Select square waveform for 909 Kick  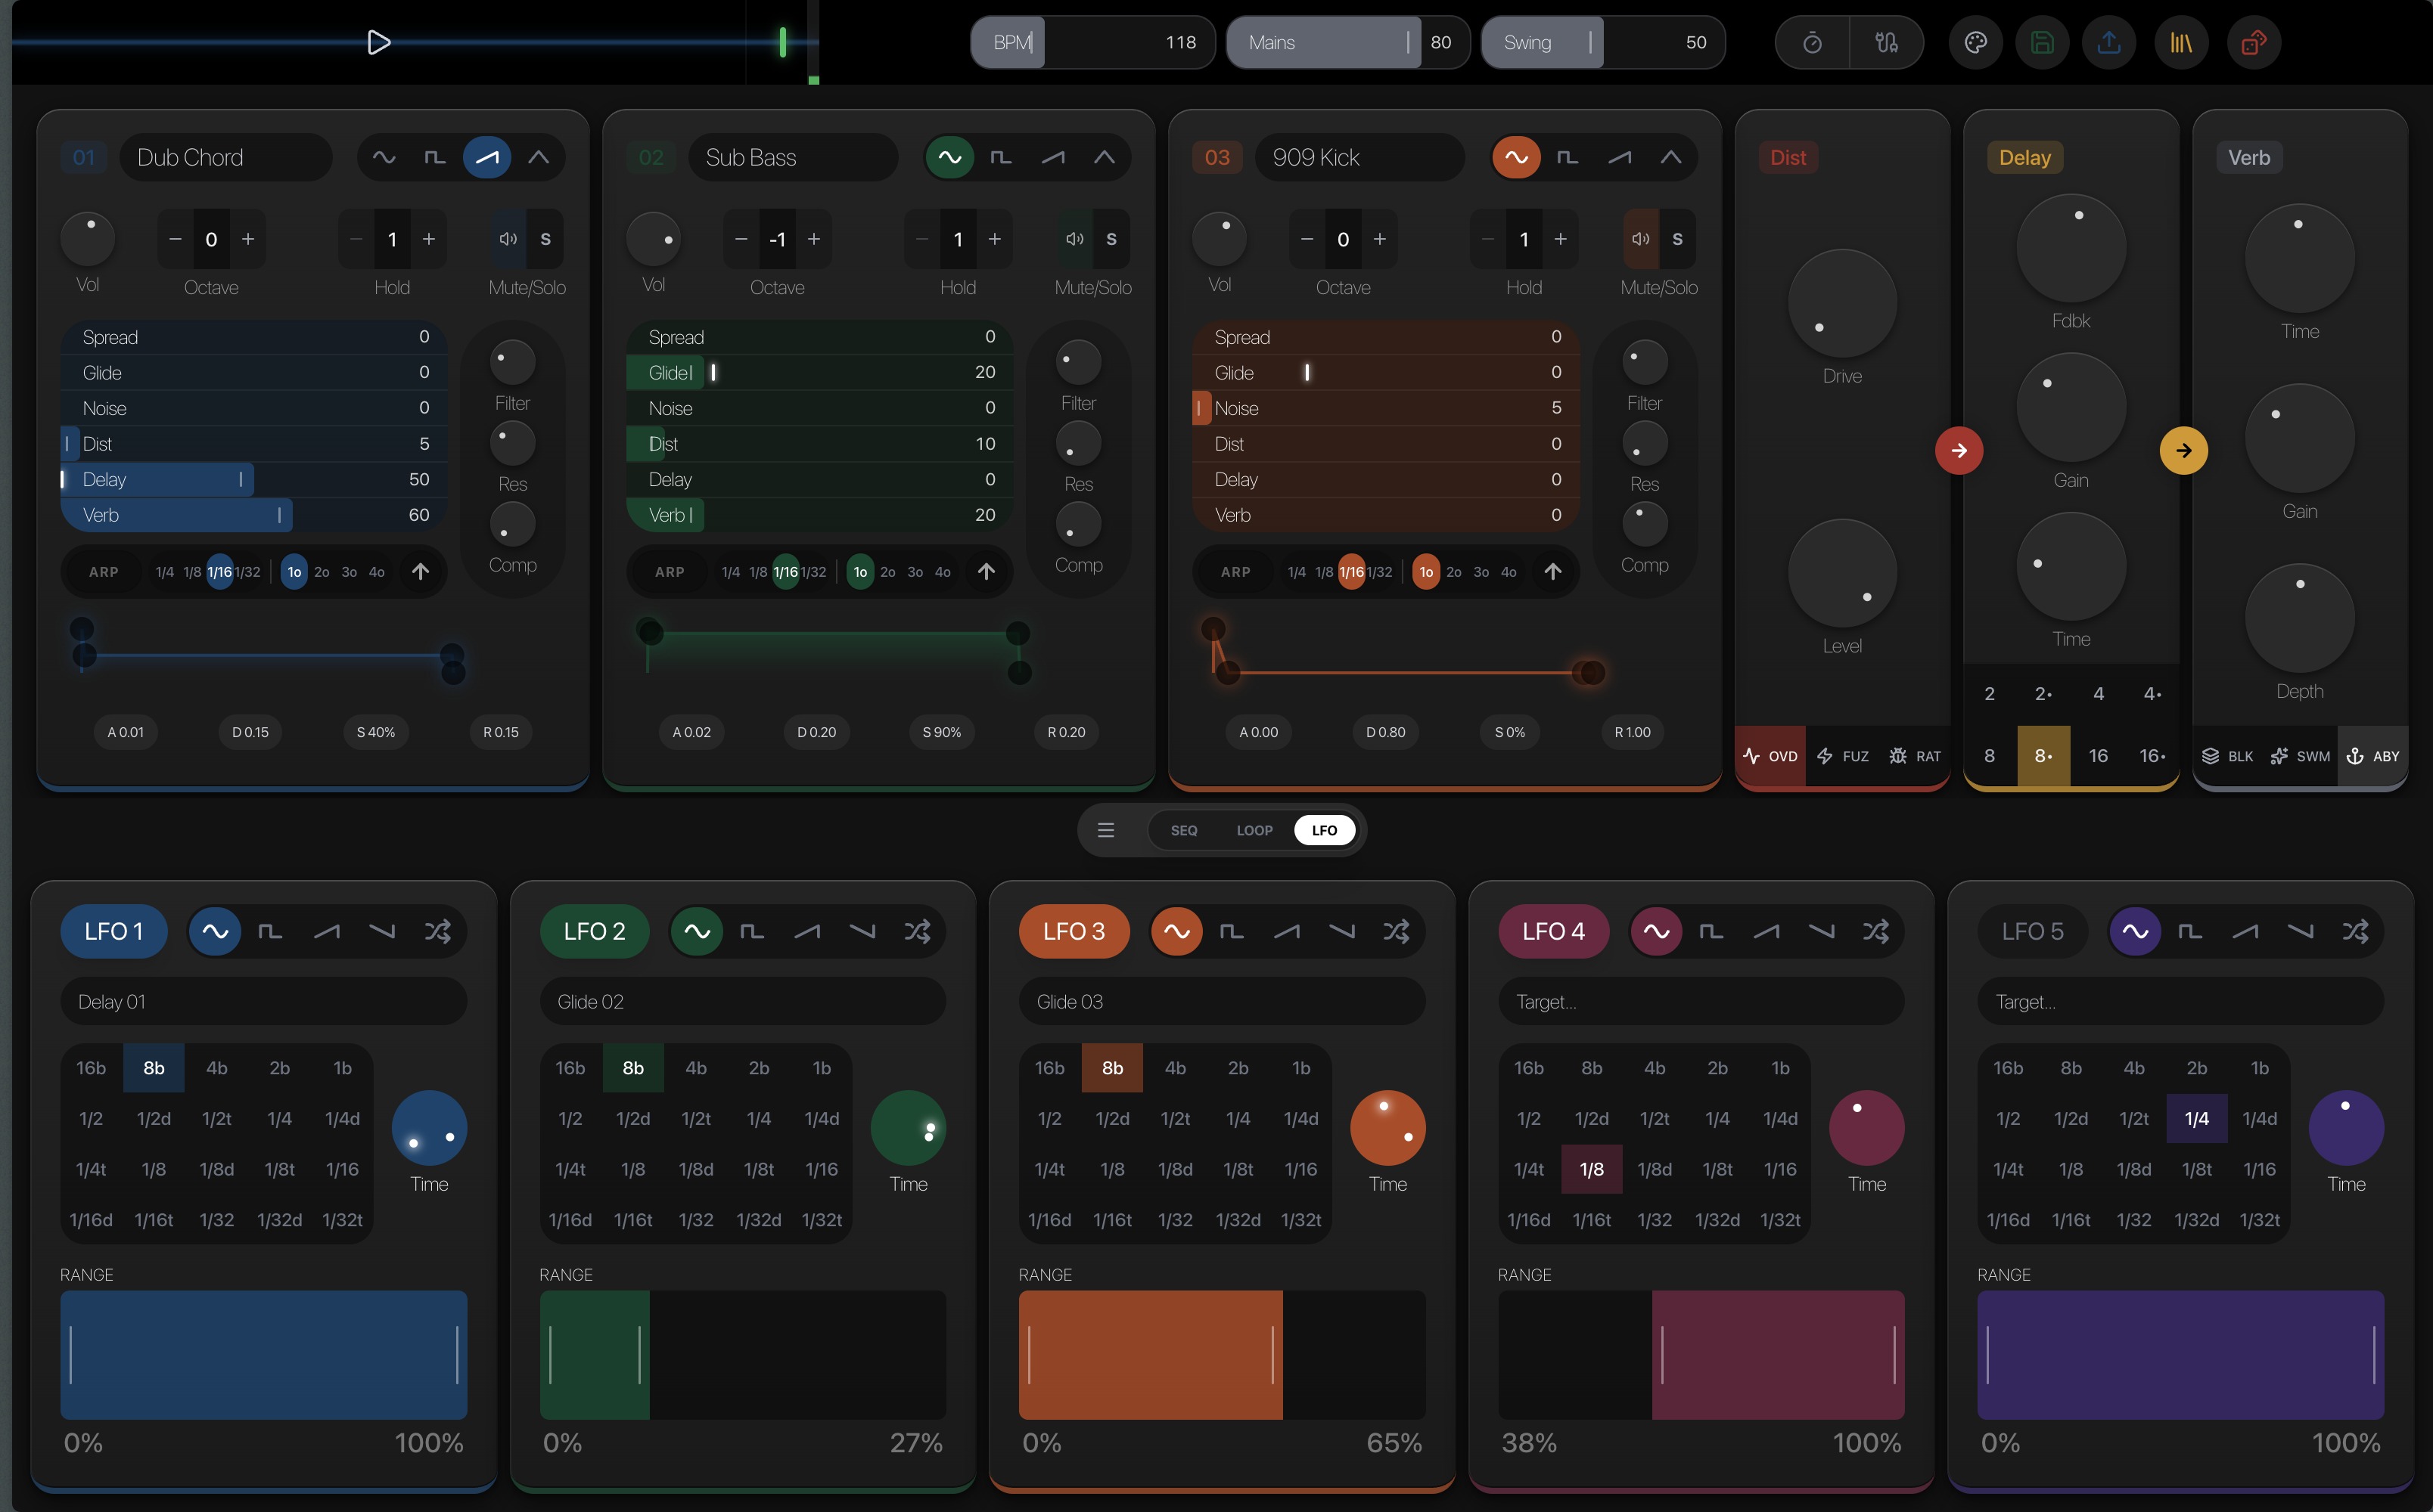coord(1568,157)
